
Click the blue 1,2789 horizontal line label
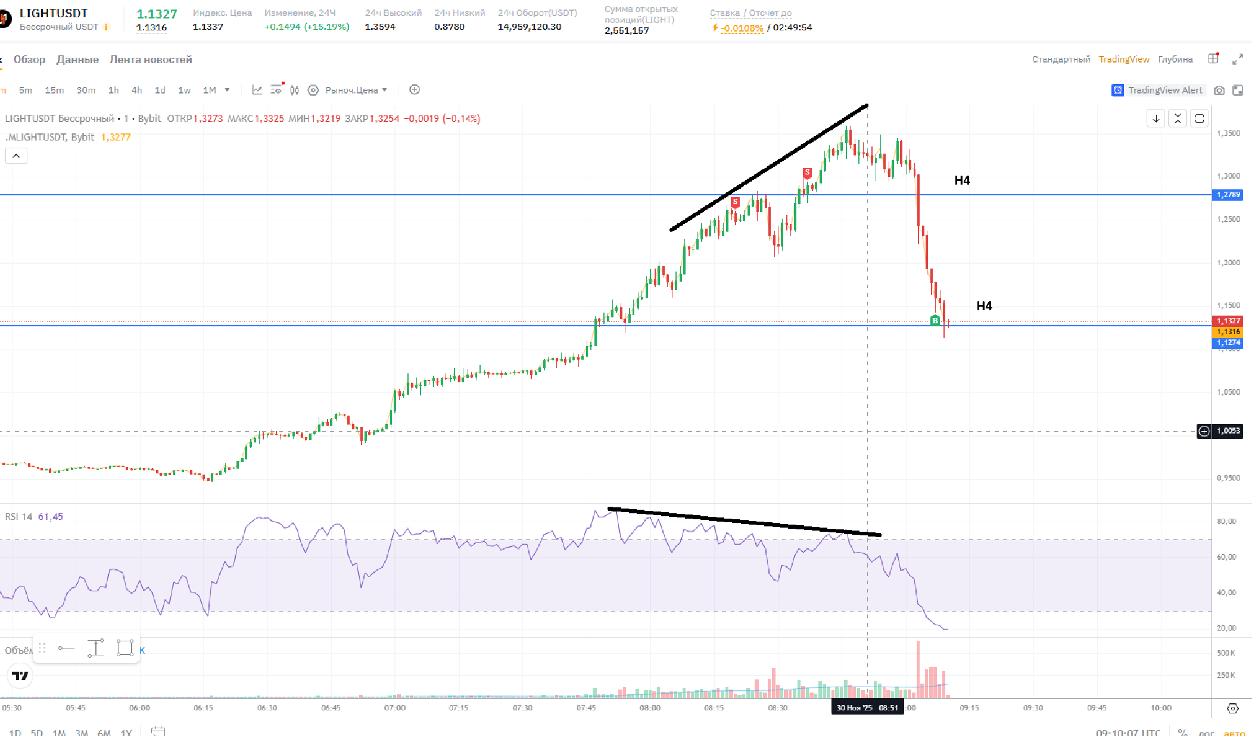pyautogui.click(x=1228, y=195)
